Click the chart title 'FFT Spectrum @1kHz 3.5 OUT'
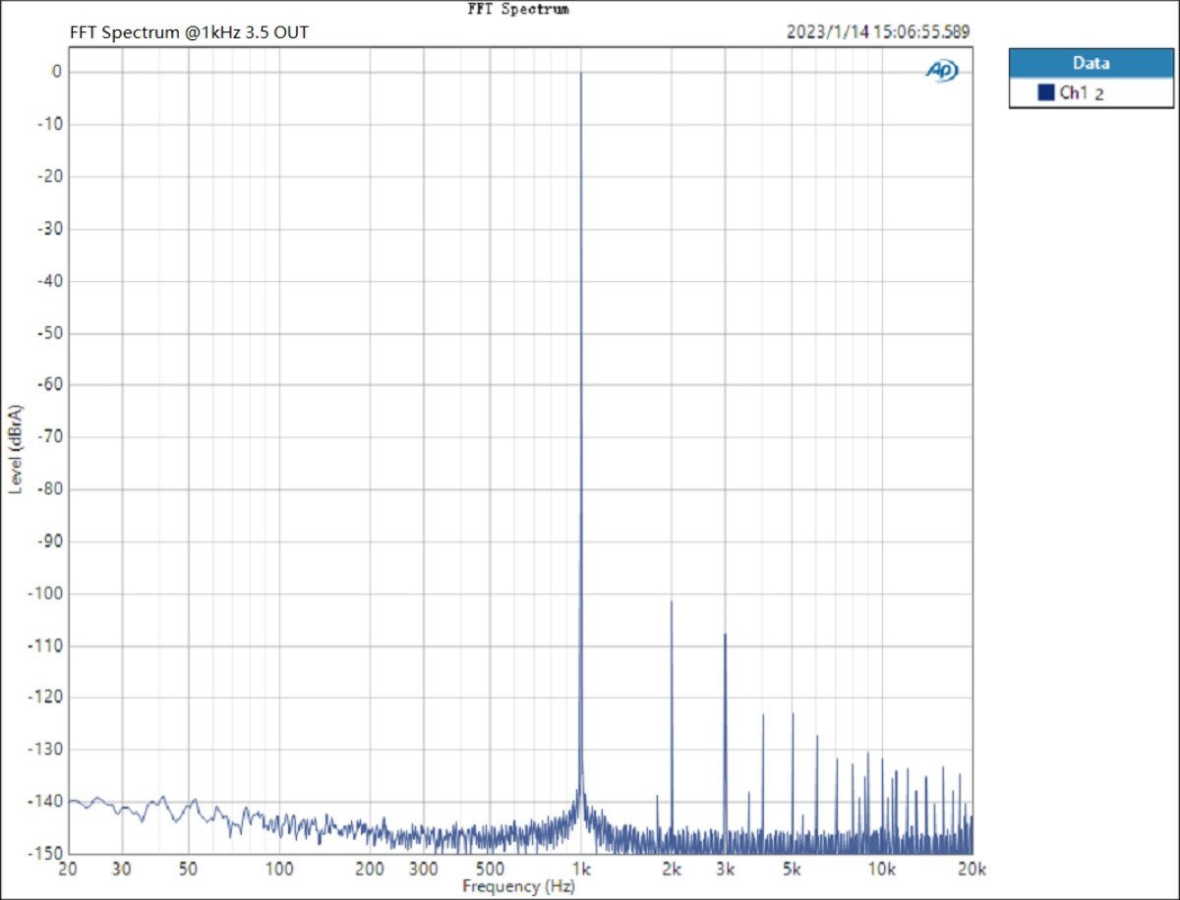Screen dimensions: 1180x900 tap(189, 31)
